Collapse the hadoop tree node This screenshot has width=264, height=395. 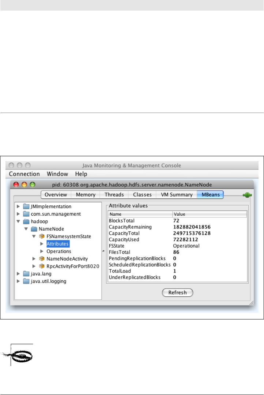pyautogui.click(x=18, y=222)
